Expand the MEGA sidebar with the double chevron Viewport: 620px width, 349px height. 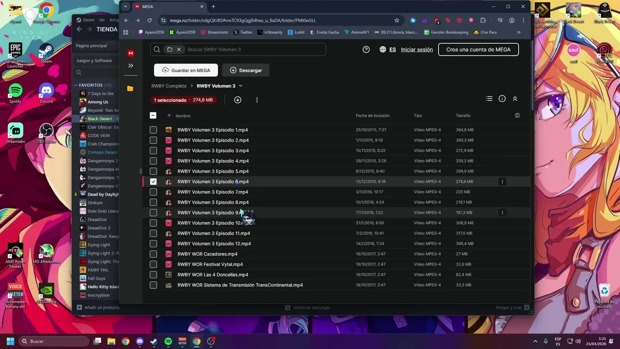pyautogui.click(x=130, y=65)
